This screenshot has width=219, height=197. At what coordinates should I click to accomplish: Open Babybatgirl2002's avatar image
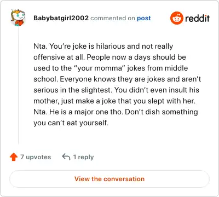pyautogui.click(x=18, y=18)
